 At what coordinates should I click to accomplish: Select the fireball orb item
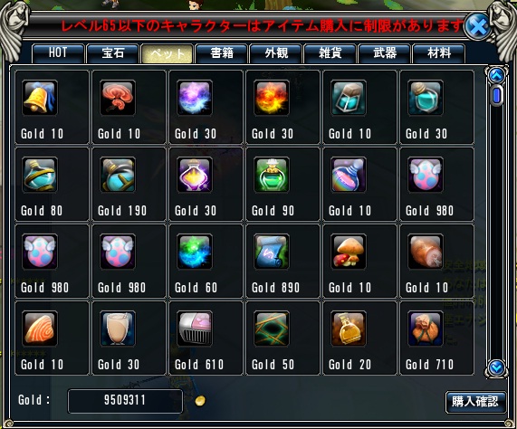point(272,98)
